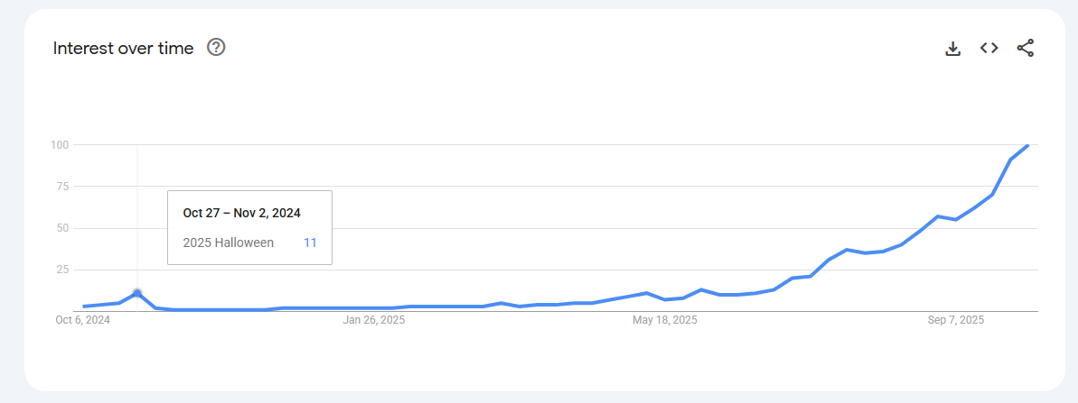Image resolution: width=1078 pixels, height=403 pixels.
Task: Click the share icon
Action: (x=1025, y=49)
